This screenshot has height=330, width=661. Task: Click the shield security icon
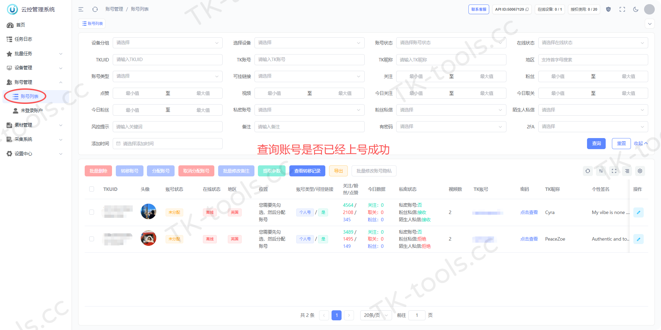(608, 9)
